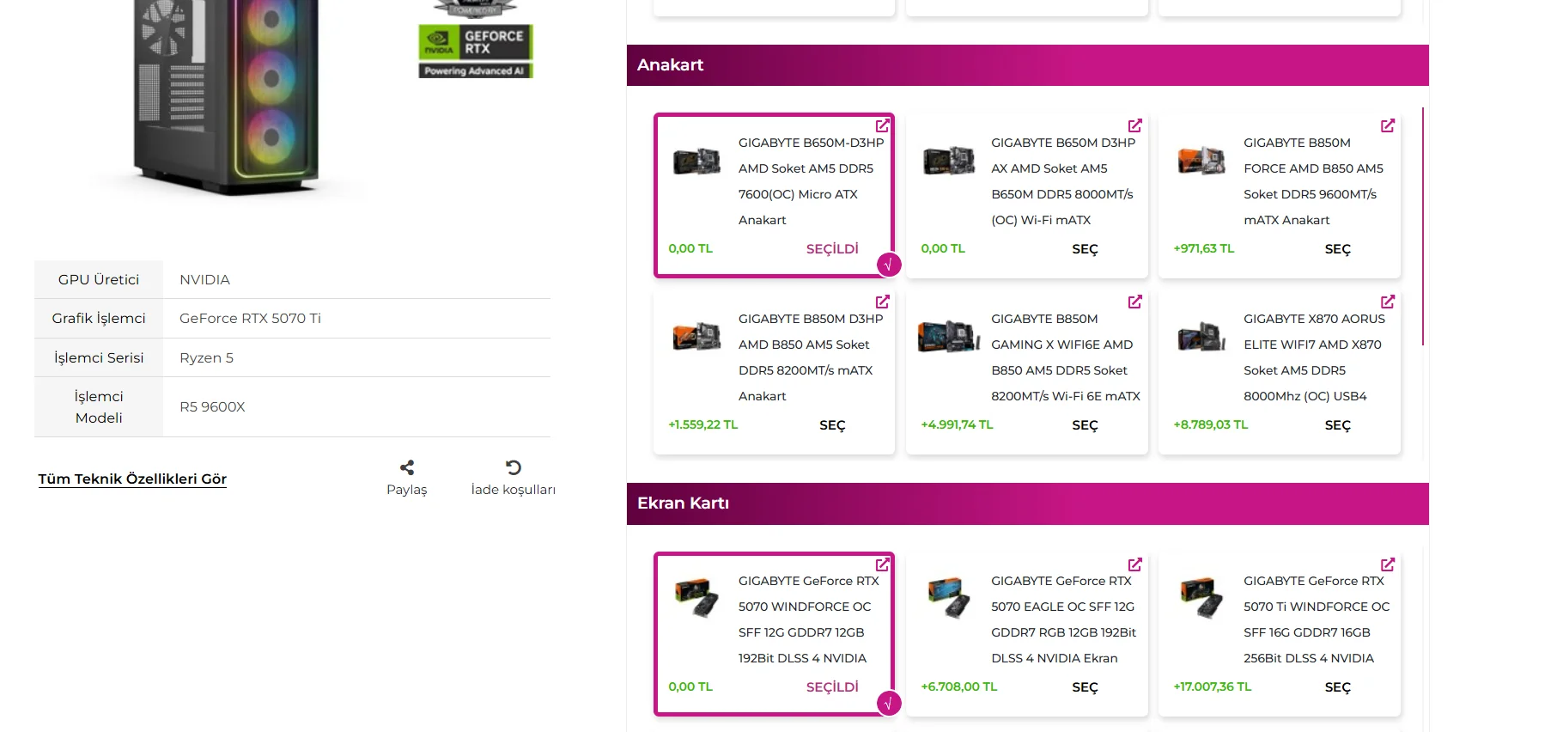Click 0,00 TL price on B650M D3HP AX
This screenshot has width=1563, height=732.
click(x=943, y=248)
